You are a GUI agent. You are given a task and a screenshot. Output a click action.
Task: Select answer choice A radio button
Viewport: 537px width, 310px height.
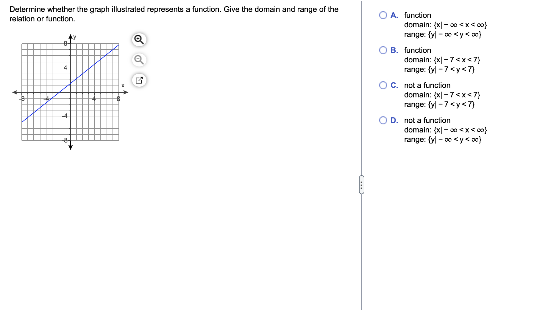click(383, 15)
